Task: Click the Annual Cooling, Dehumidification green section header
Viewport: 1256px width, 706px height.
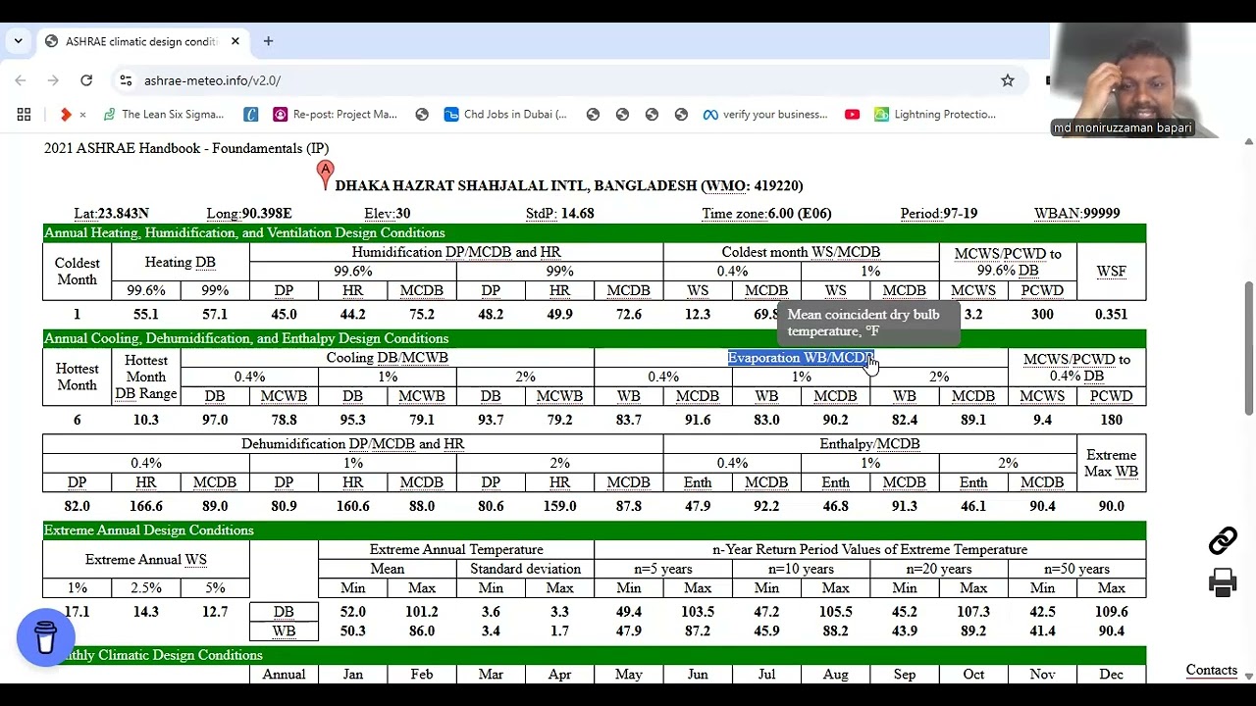Action: 594,338
